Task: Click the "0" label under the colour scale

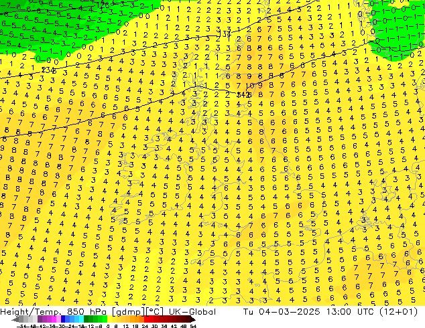Action: point(108,326)
